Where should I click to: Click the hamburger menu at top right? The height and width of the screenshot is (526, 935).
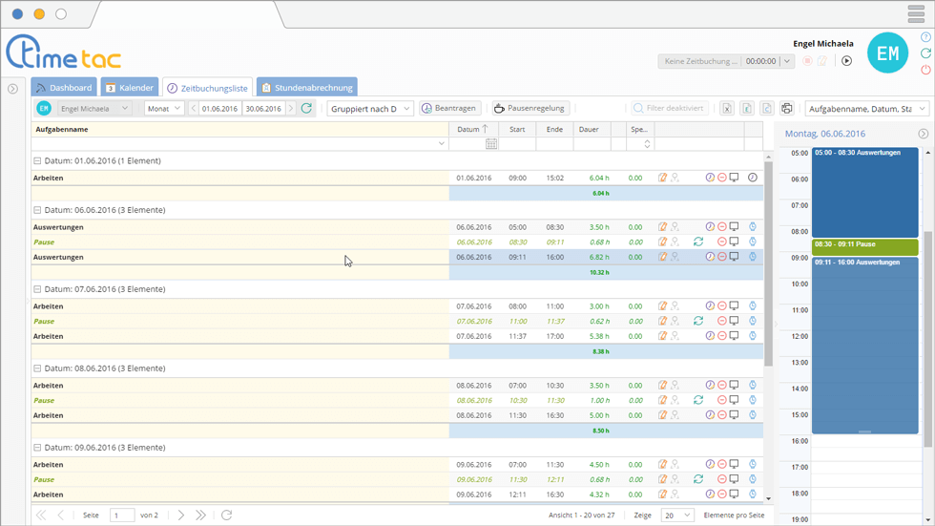point(916,14)
